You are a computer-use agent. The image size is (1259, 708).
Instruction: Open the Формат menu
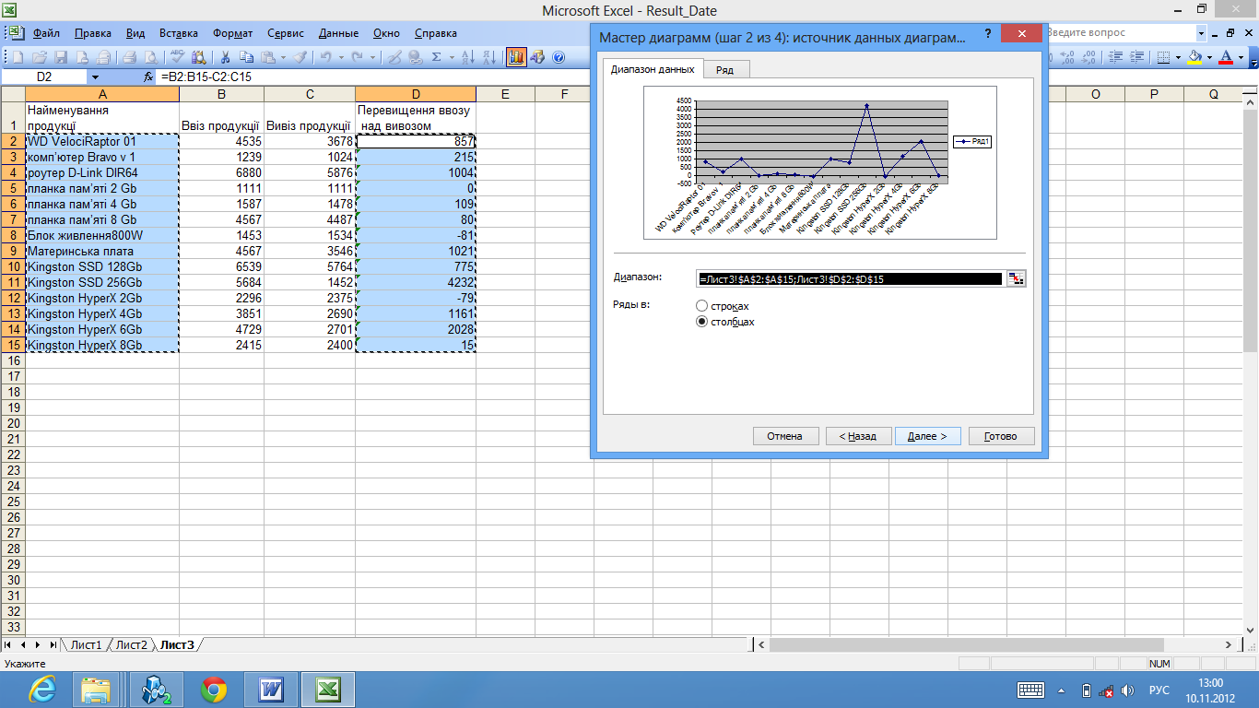coord(232,33)
